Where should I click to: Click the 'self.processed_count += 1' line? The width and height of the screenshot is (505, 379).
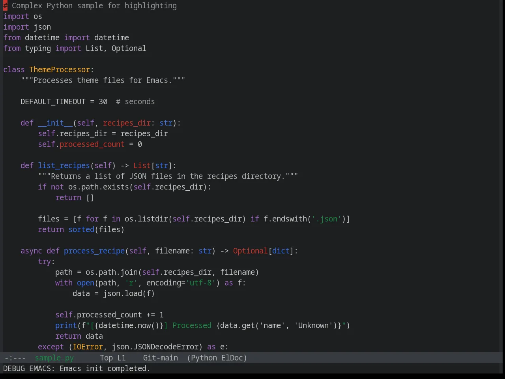click(109, 315)
